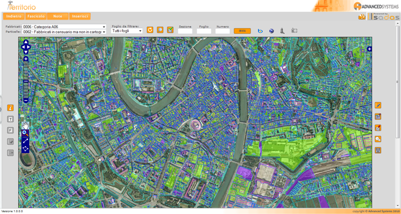401x214 pixels.
Task: Open the Particelle dropdown list
Action: point(64,32)
